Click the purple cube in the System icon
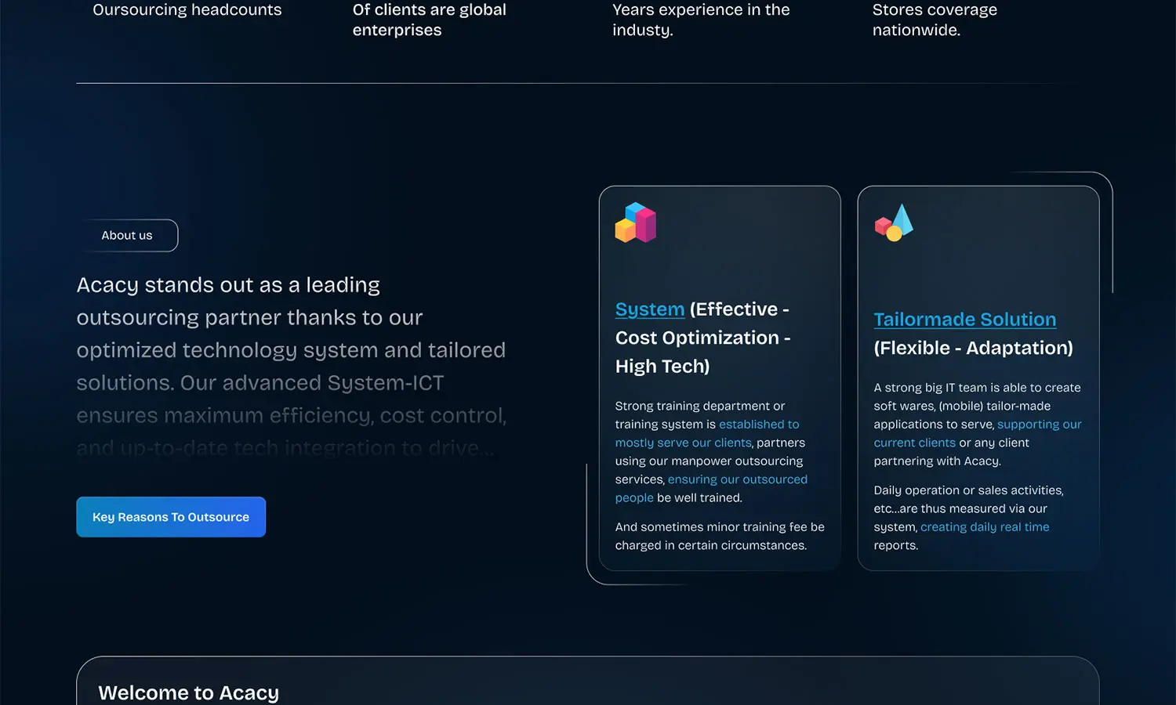 647,225
